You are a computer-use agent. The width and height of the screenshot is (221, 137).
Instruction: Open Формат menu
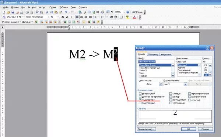pos(43,7)
